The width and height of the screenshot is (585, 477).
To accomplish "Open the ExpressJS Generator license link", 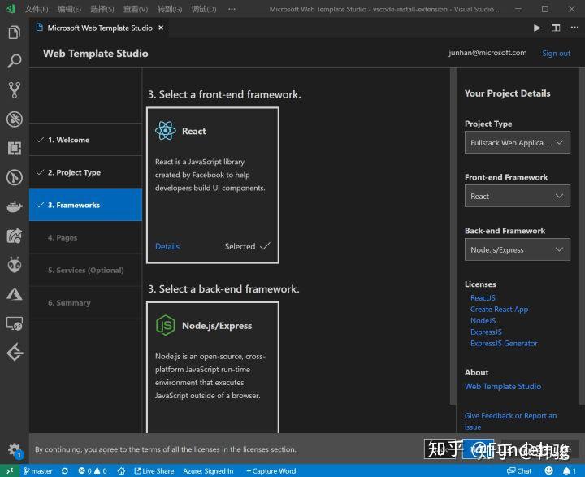I will pos(504,344).
